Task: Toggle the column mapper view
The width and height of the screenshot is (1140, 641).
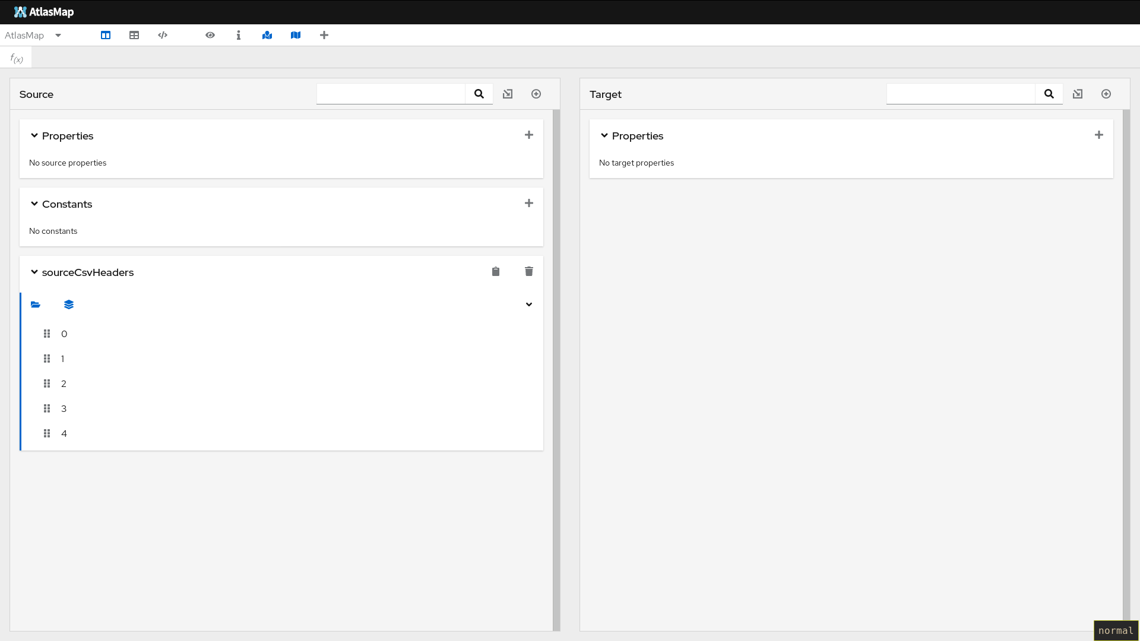Action: click(105, 35)
